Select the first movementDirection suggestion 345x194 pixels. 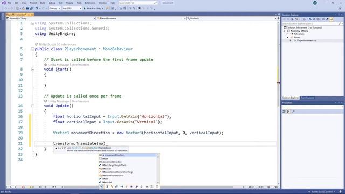click(x=128, y=155)
